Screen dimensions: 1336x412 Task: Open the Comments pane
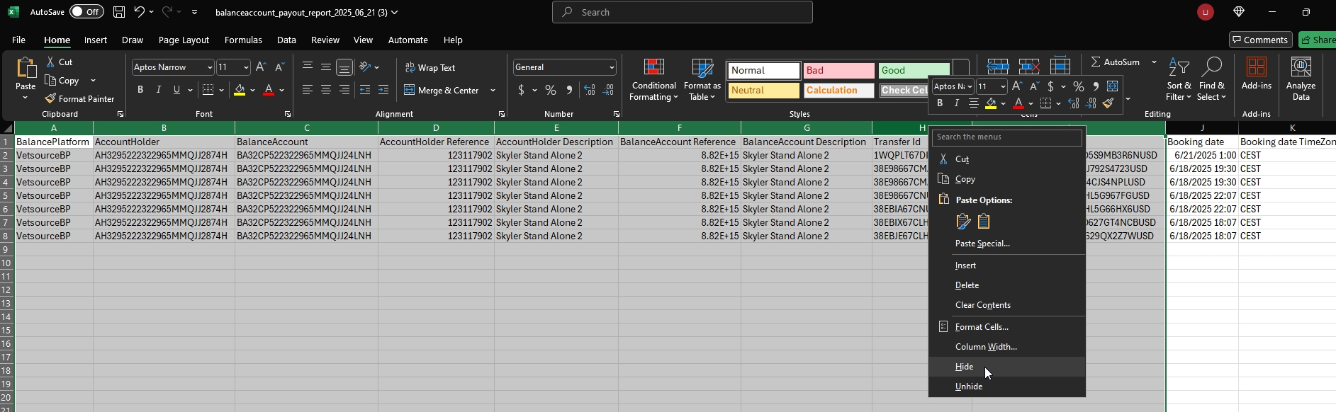[1260, 40]
